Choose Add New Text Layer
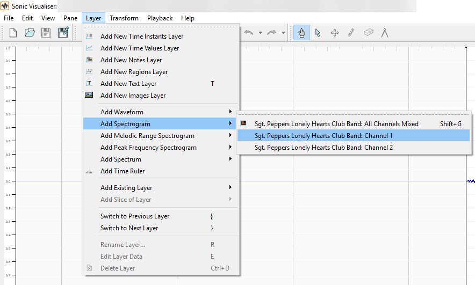The width and height of the screenshot is (475, 285). tap(160, 84)
